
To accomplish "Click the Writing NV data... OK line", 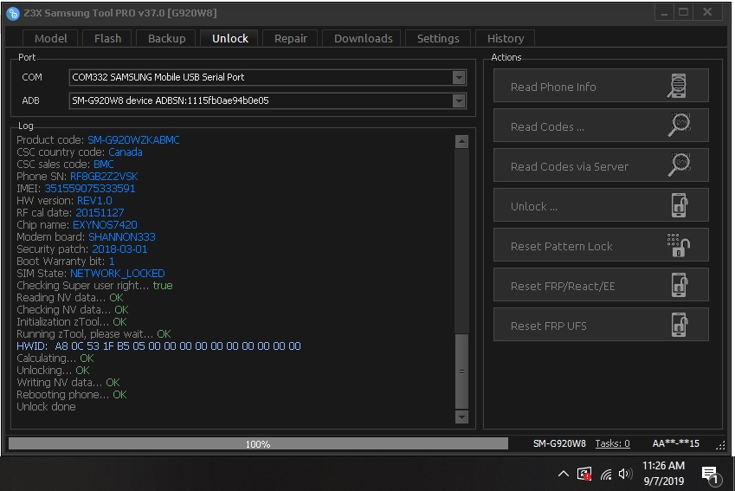I will tap(68, 382).
